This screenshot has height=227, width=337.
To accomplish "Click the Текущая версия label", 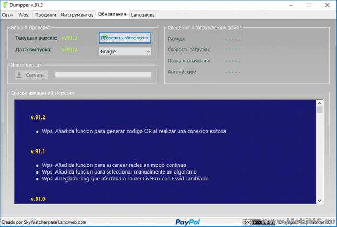I will (x=36, y=38).
